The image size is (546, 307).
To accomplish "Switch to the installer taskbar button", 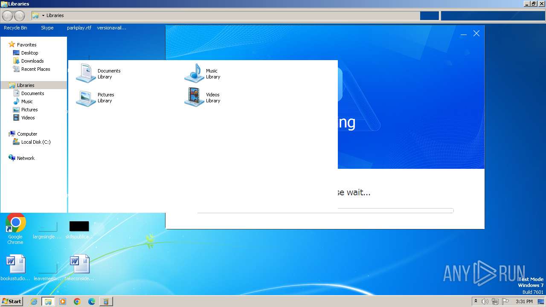I will click(x=106, y=301).
